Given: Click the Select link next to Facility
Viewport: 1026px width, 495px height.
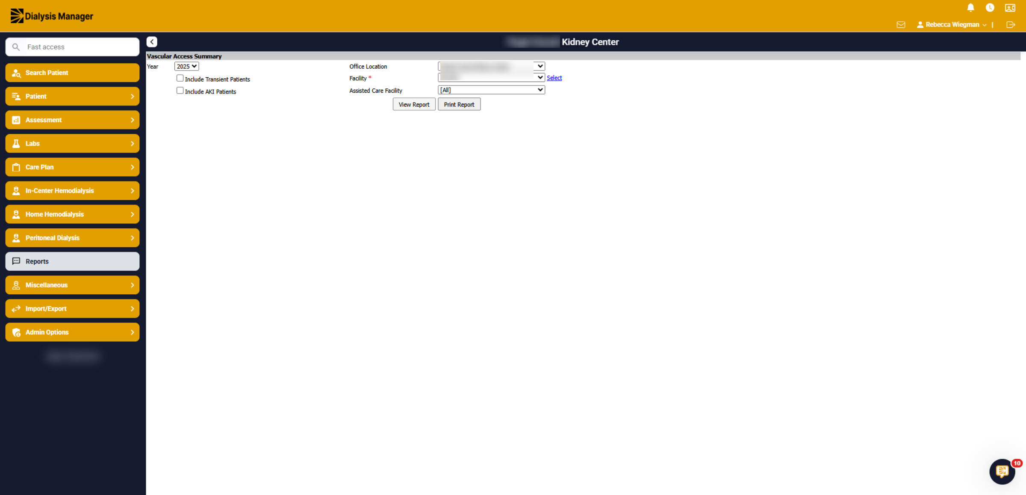Looking at the screenshot, I should pos(554,78).
